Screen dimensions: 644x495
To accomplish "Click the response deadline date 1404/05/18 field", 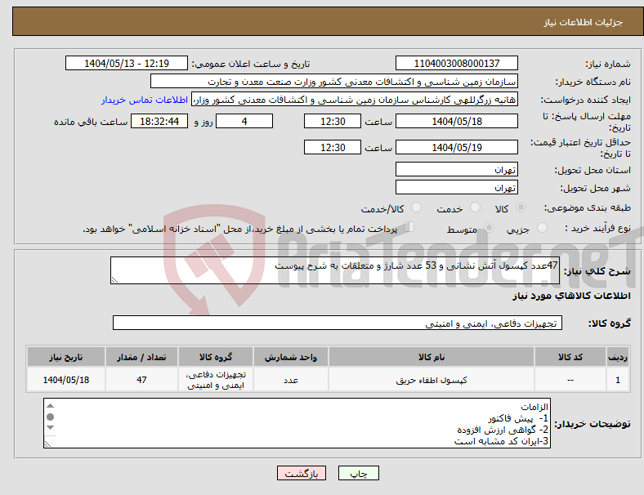I will pos(456,122).
